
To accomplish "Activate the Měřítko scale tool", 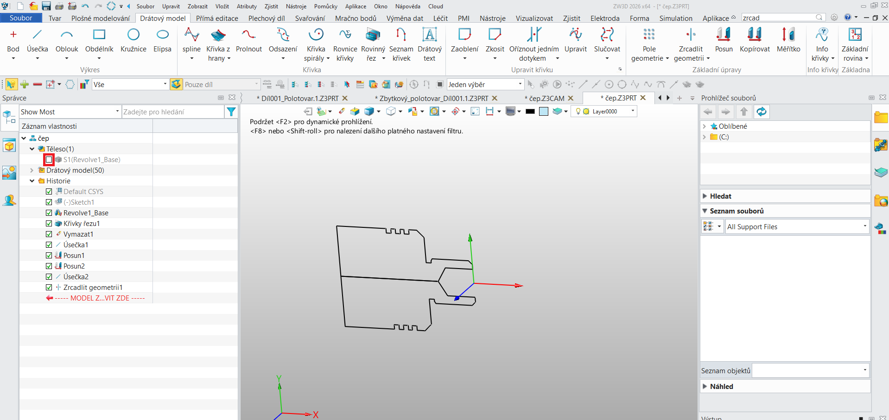I will pyautogui.click(x=788, y=40).
